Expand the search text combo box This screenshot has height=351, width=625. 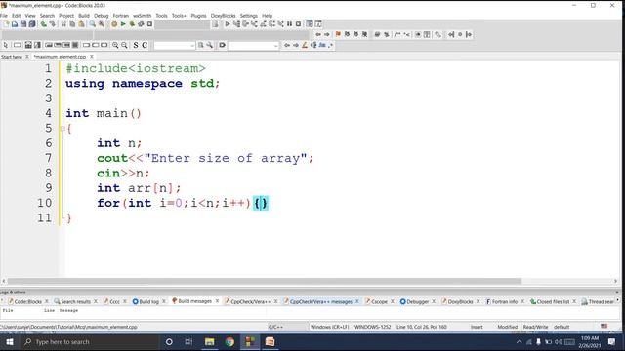(192, 46)
